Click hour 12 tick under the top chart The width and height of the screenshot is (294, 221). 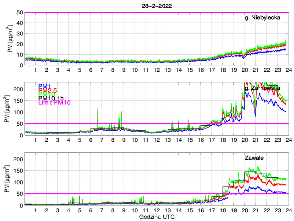point(156,70)
